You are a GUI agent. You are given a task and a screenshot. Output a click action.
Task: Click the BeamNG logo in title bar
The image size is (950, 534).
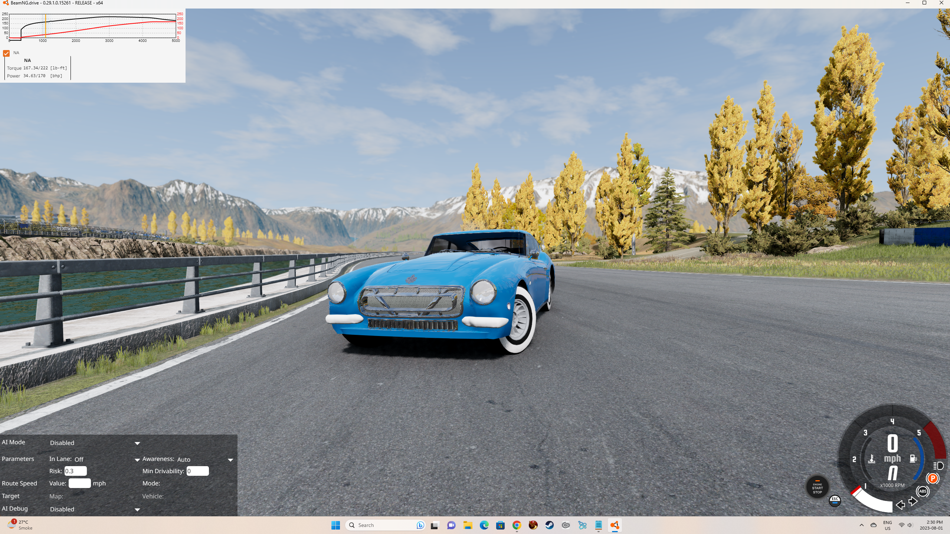(x=6, y=3)
